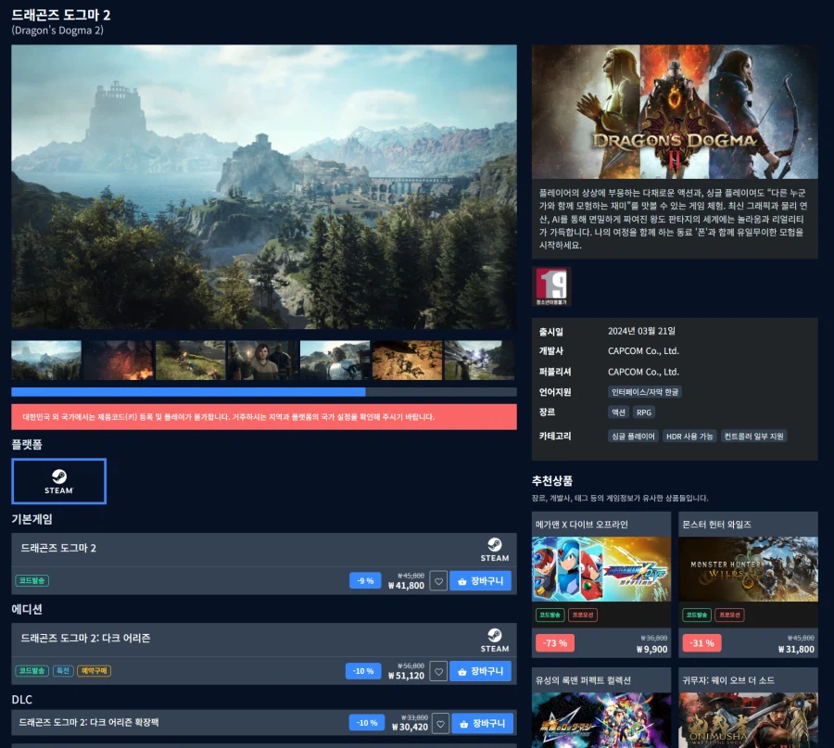Image resolution: width=834 pixels, height=748 pixels.
Task: Open recommended 메가맨 X 다이브 오프라인 card
Action: [x=601, y=585]
